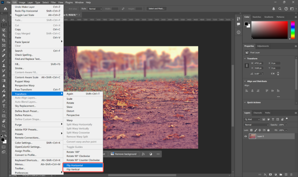Collapse the Transform section in Properties
The image size is (298, 177).
pyautogui.click(x=245, y=59)
